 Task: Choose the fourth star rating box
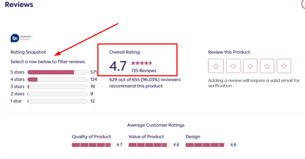[x=267, y=66]
